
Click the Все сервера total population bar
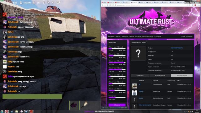[117, 98]
